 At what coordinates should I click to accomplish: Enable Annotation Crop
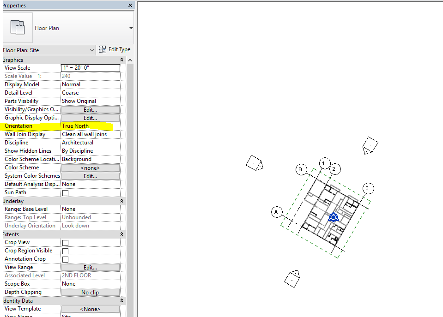click(65, 258)
